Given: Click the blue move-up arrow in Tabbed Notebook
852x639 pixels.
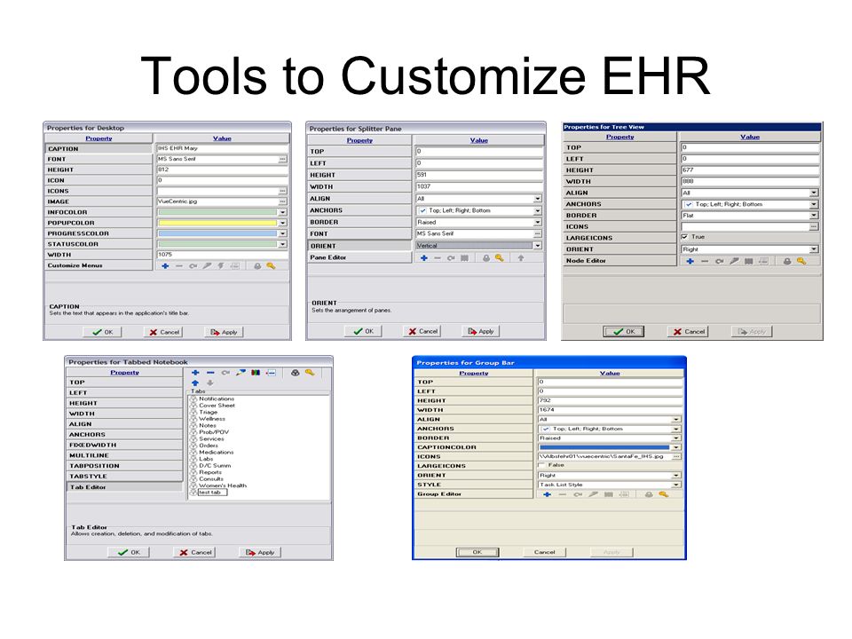Looking at the screenshot, I should [195, 383].
